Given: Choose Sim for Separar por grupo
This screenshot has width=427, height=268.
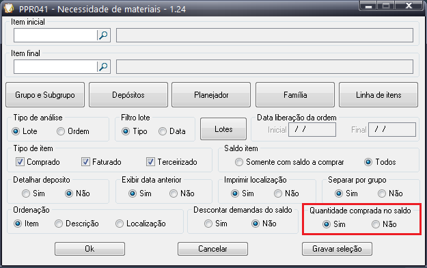Looking at the screenshot, I should pyautogui.click(x=339, y=193).
